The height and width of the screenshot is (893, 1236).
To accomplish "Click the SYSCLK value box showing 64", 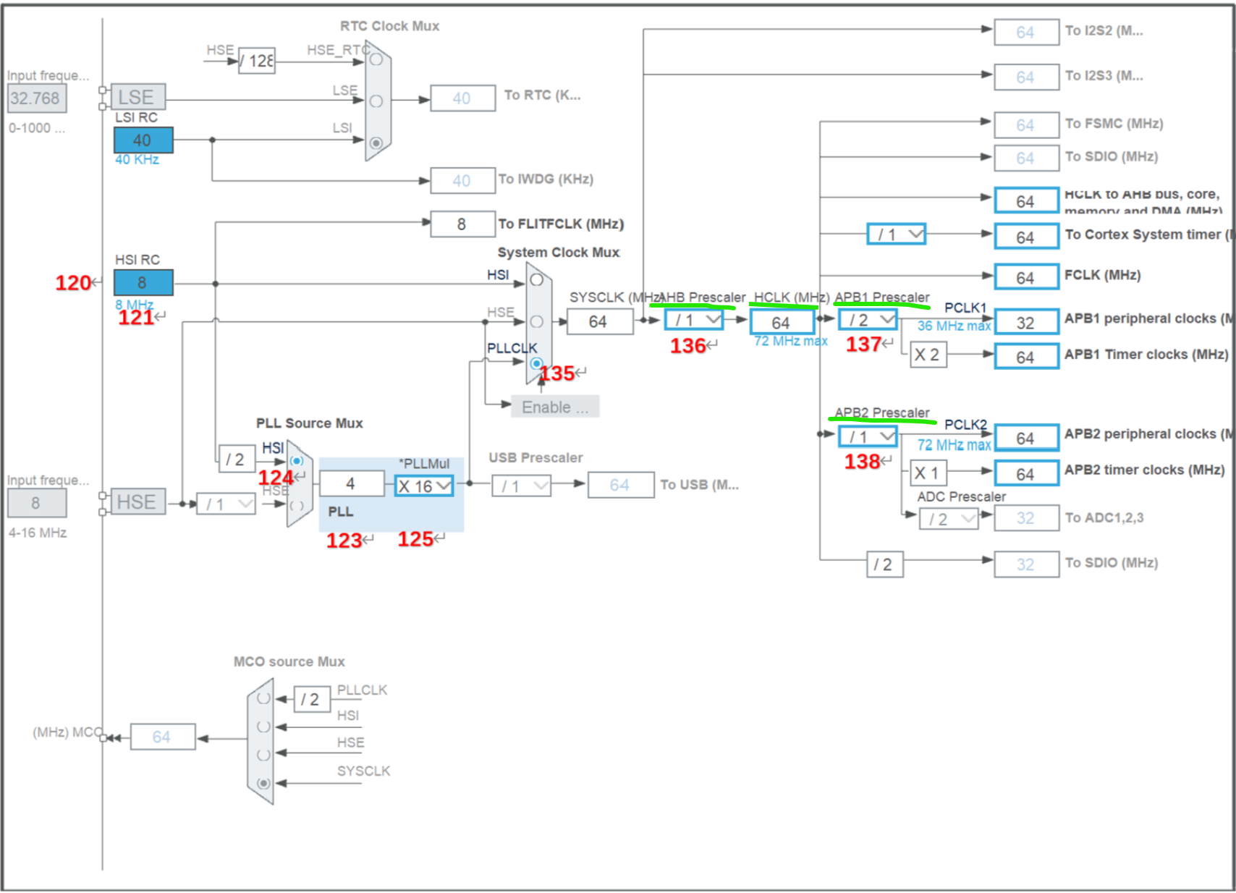I will pyautogui.click(x=598, y=321).
